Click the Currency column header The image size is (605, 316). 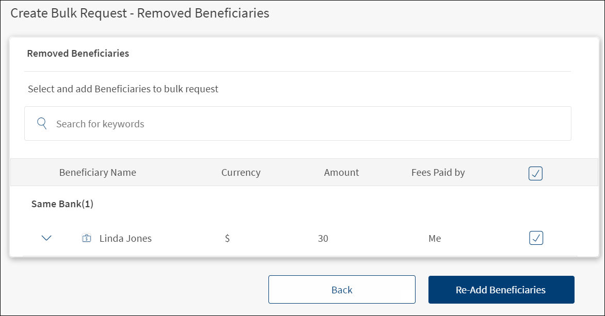[x=241, y=173]
